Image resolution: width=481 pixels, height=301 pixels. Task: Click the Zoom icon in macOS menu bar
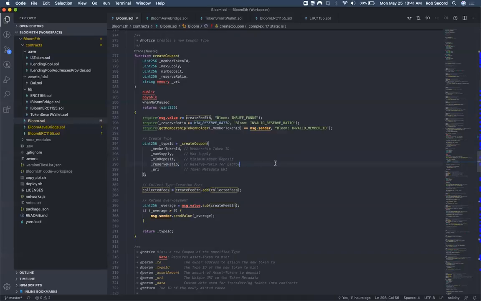[x=306, y=3]
